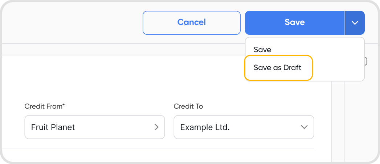Click the white caret icon on Save
380x164 pixels.
[x=355, y=22]
